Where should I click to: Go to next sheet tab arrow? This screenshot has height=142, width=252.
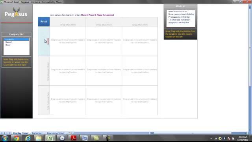coord(7,133)
